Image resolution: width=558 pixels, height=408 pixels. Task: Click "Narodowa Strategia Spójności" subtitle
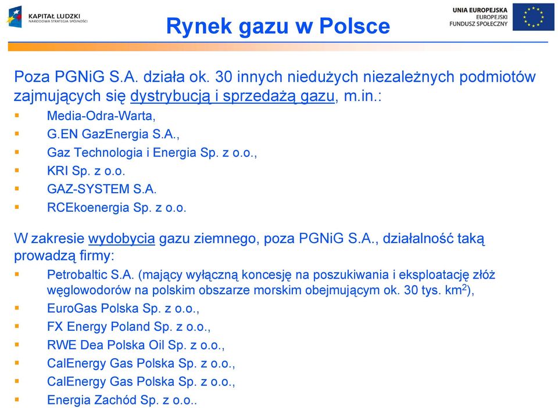click(x=58, y=21)
